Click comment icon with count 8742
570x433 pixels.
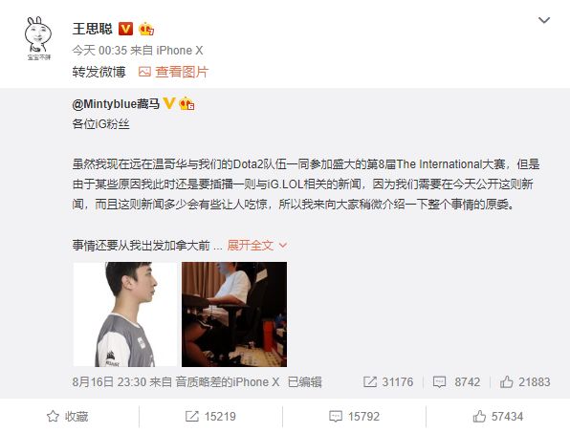point(439,381)
